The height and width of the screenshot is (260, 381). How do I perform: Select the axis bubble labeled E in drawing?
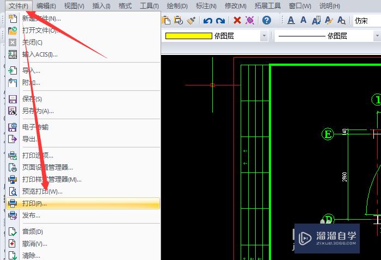point(328,134)
